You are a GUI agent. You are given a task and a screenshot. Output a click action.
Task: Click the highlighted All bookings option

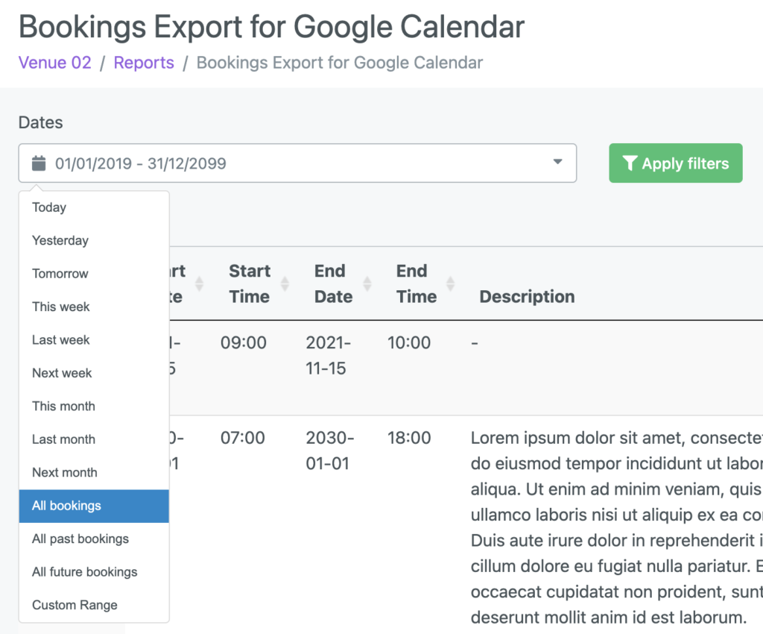[94, 506]
